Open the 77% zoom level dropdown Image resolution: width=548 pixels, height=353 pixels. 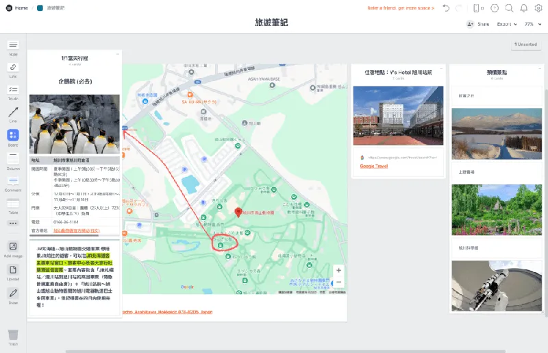click(533, 24)
